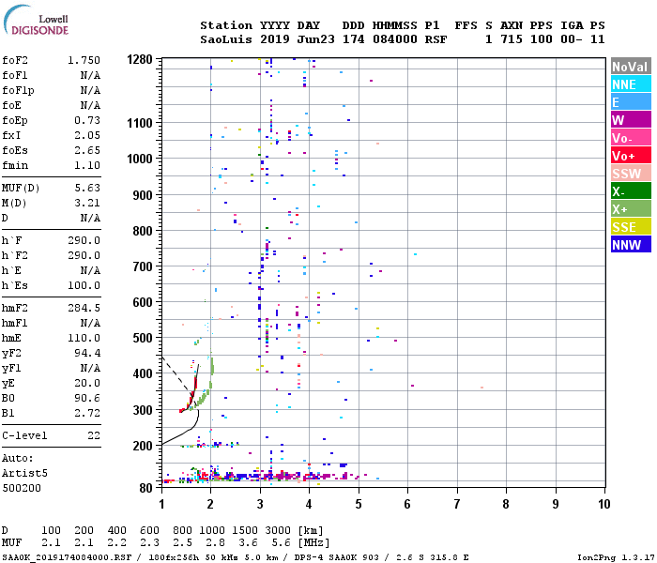Screen dimensions: 657x563
Task: Click the SAA0K_2019174084000.RSF filename
Action: click(67, 557)
